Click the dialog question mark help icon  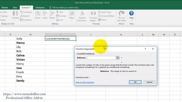[x=145, y=49]
